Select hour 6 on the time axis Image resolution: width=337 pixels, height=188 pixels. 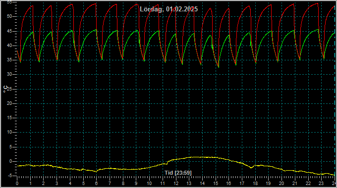tap(96, 184)
